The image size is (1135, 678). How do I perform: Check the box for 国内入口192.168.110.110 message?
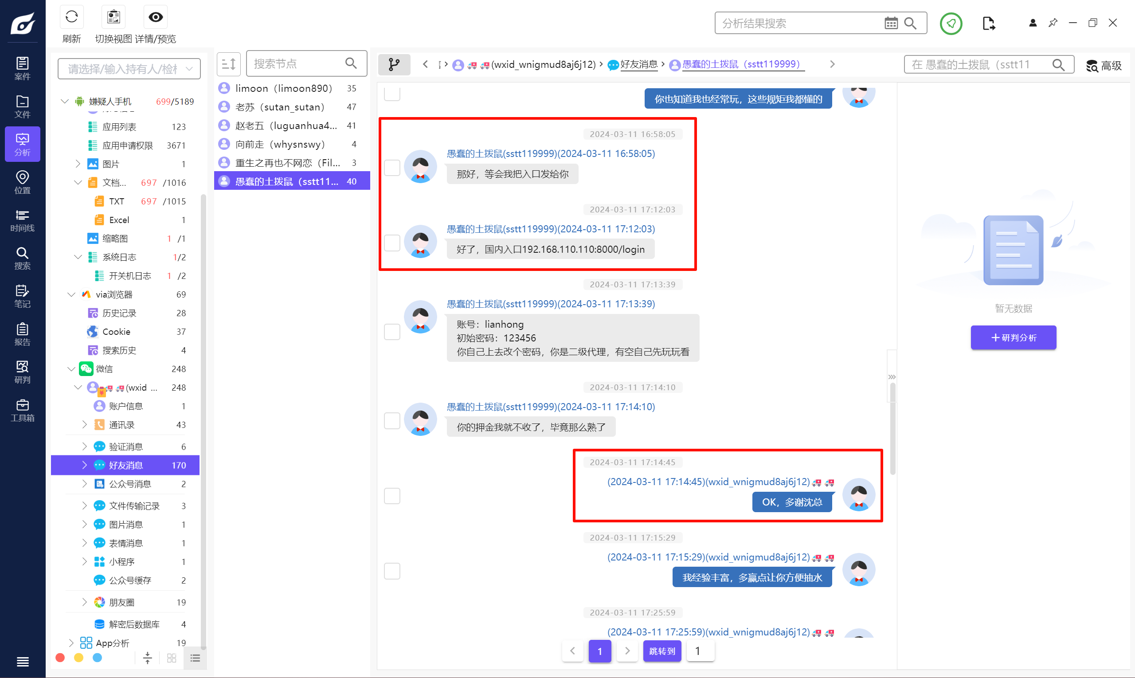(x=392, y=243)
